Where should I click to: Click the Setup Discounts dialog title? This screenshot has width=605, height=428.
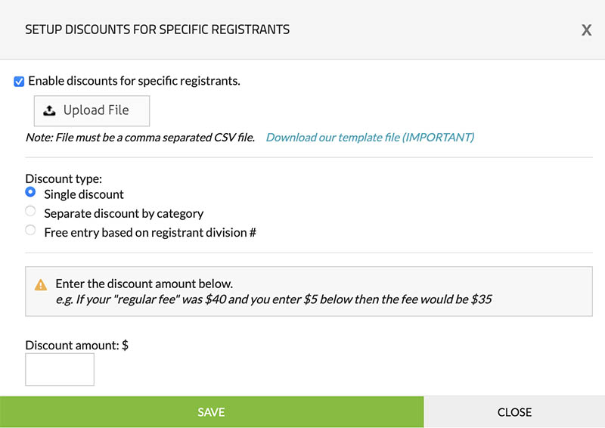pos(157,29)
